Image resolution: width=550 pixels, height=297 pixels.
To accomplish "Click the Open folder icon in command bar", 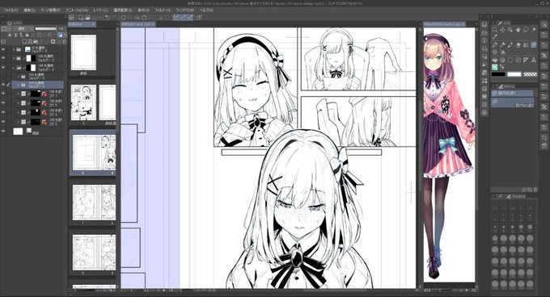I will [87, 18].
